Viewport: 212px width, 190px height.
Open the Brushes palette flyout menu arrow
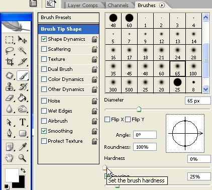pos(162,6)
